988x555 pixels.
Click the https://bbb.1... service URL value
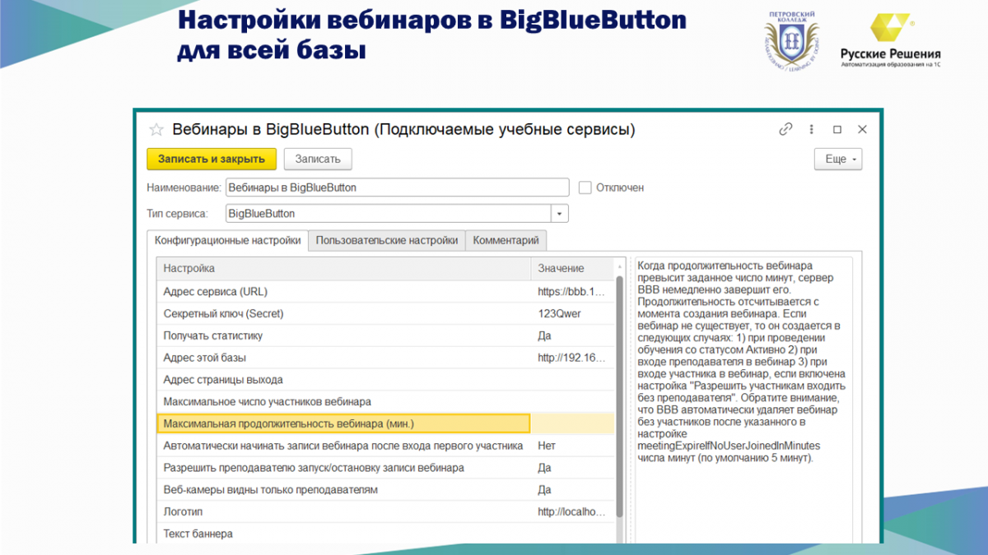572,291
